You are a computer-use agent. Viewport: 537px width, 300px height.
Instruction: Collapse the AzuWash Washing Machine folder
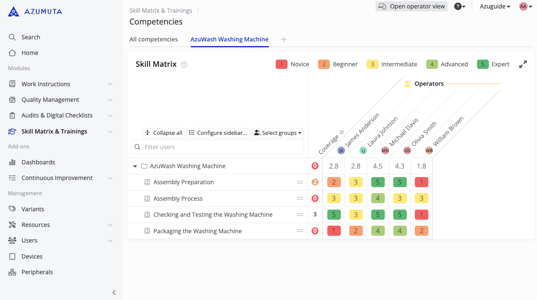pos(135,166)
